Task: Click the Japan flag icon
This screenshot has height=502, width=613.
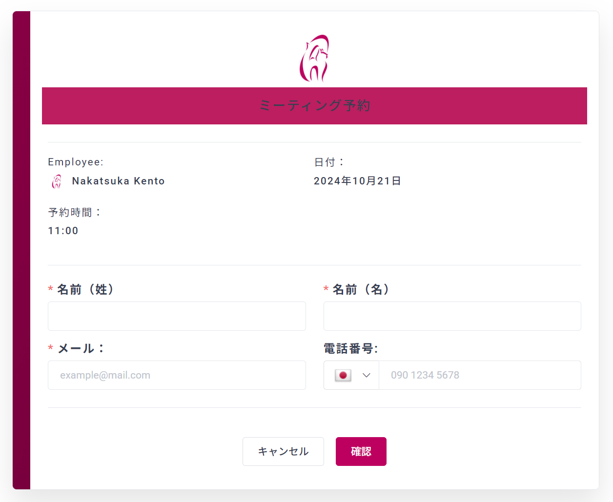Action: click(343, 375)
